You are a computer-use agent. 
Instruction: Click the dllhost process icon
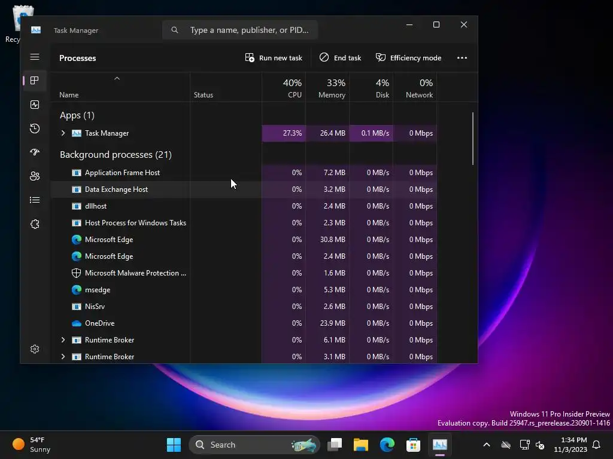(x=77, y=206)
